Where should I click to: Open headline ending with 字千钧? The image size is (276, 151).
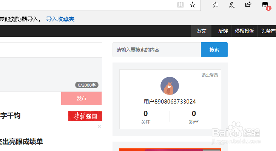[x=10, y=116]
